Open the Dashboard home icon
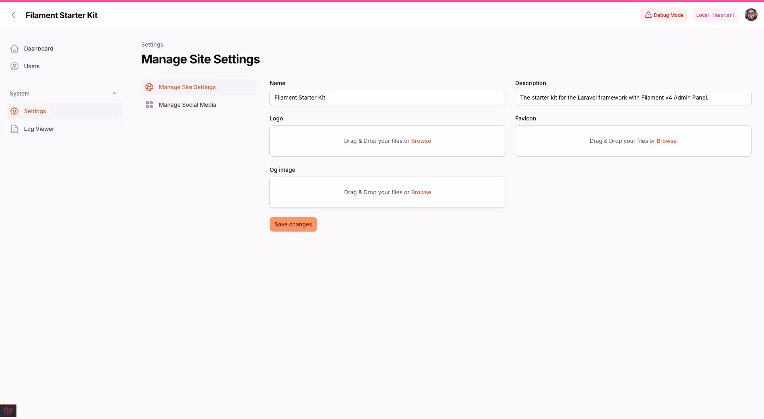Image resolution: width=764 pixels, height=419 pixels. coord(14,49)
